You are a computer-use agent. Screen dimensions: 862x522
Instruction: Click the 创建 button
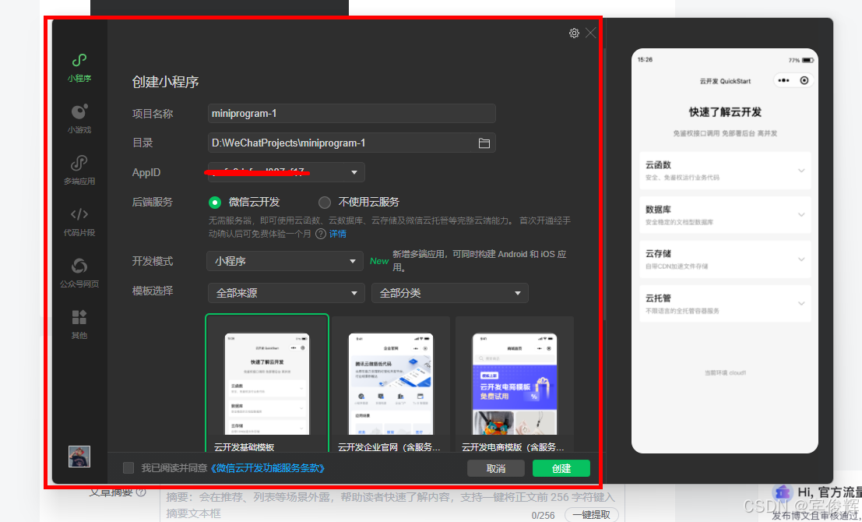(x=561, y=469)
